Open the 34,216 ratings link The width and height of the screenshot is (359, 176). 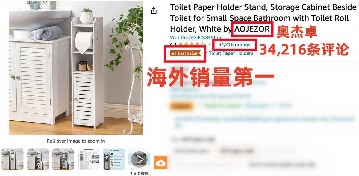(234, 44)
